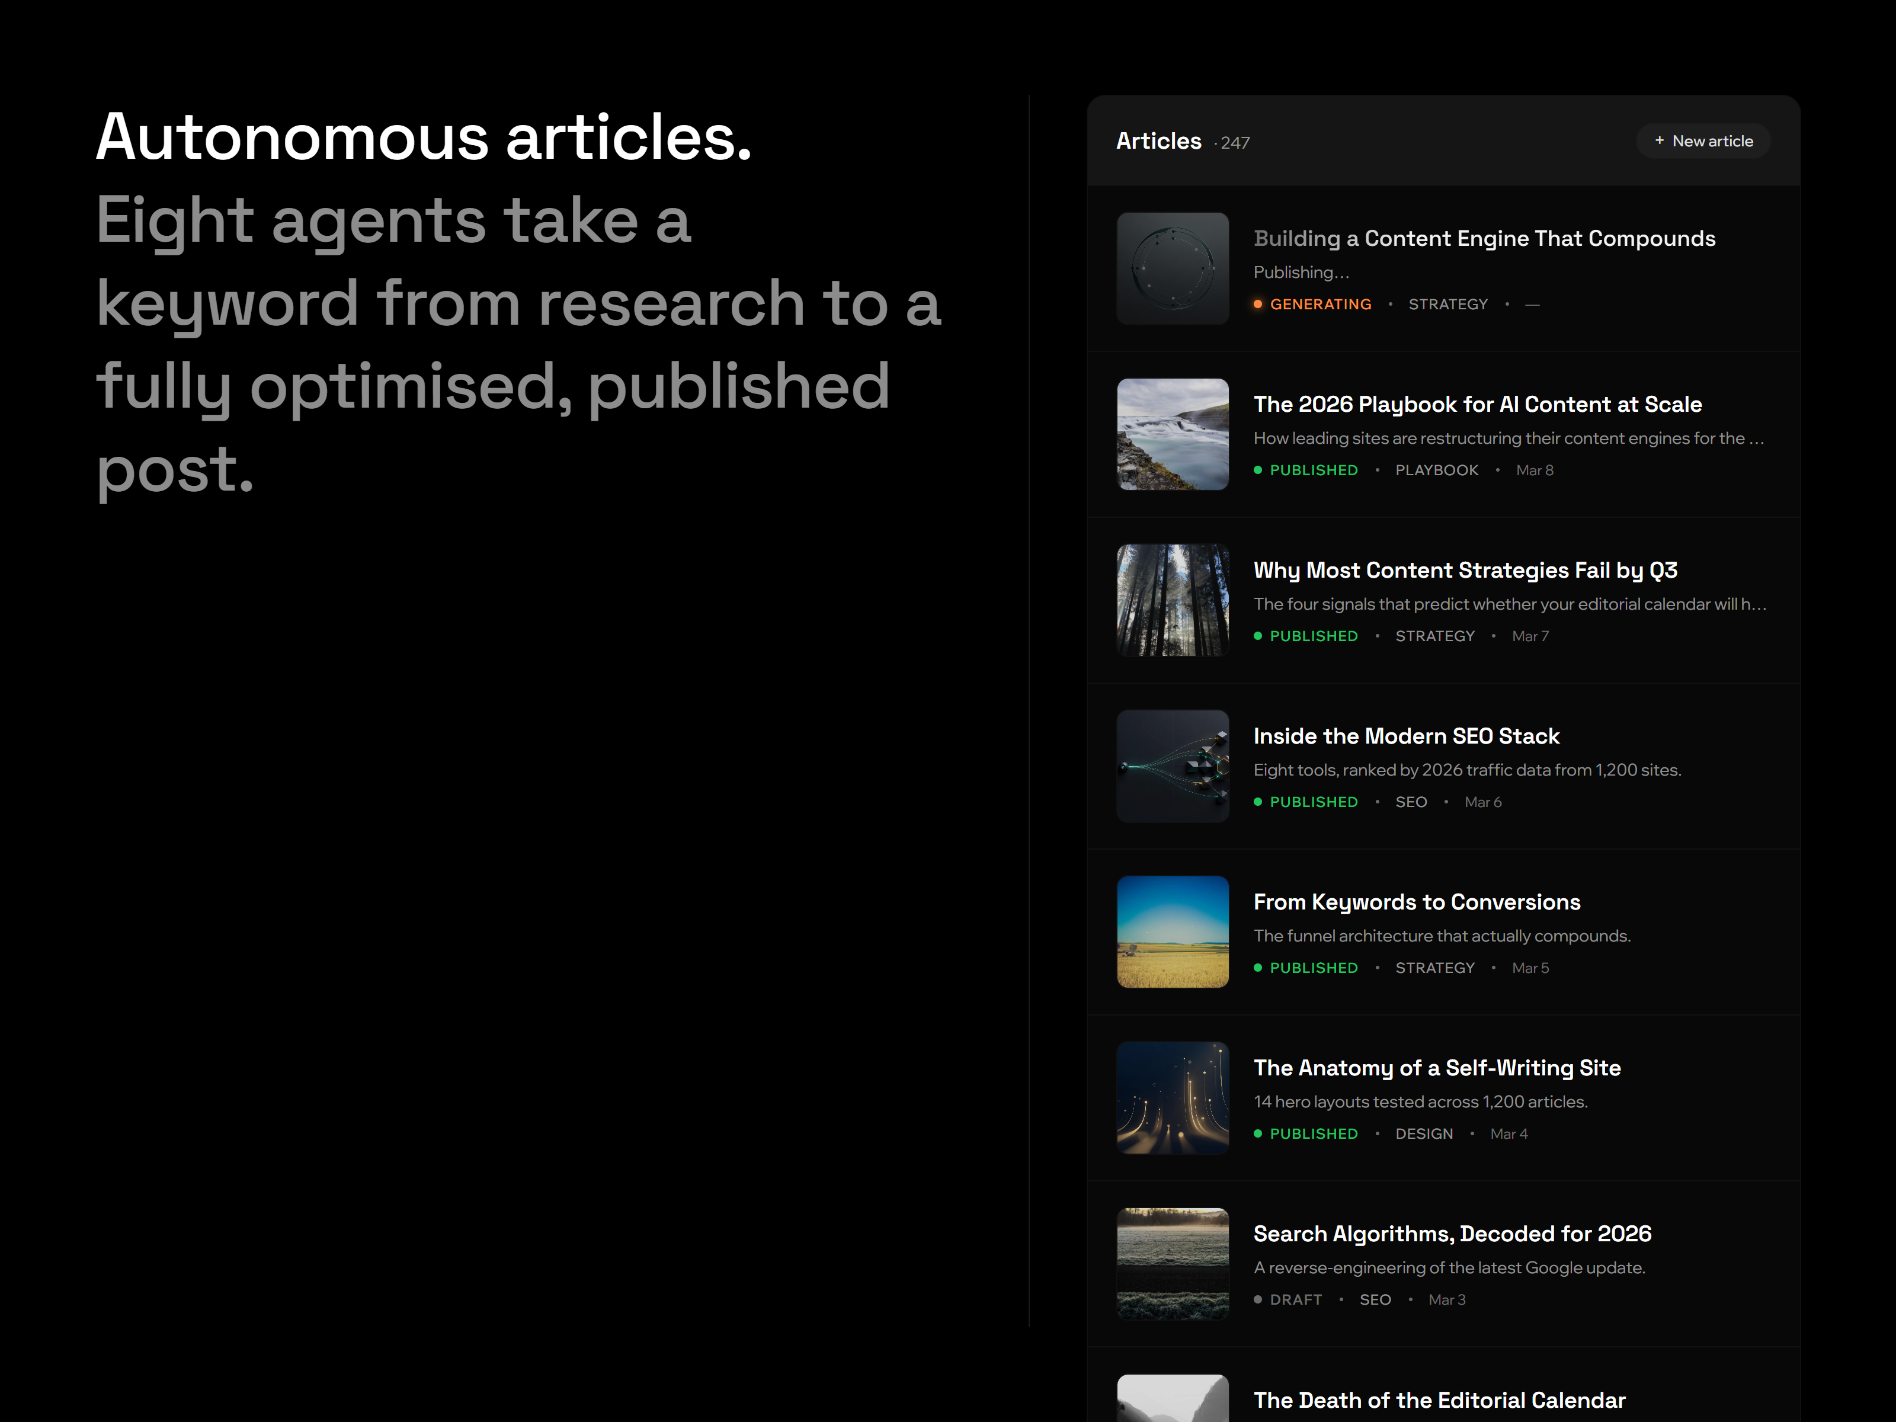Image resolution: width=1896 pixels, height=1422 pixels.
Task: Click the 'Mar 3' date
Action: click(x=1447, y=1299)
